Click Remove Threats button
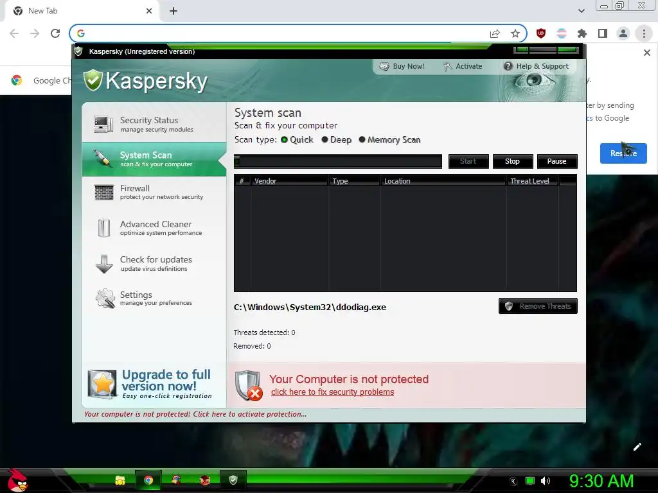Viewport: 658px width, 493px height. click(x=538, y=306)
